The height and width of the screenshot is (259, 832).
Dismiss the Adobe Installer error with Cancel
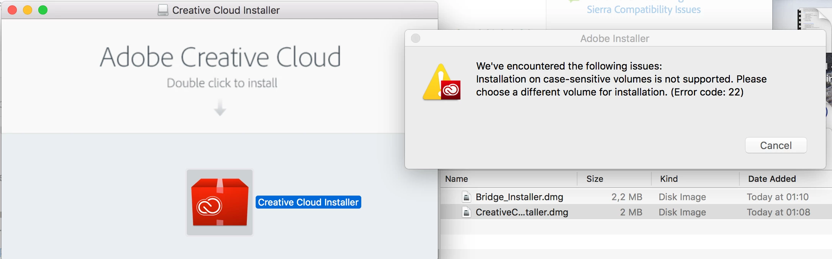(x=776, y=146)
